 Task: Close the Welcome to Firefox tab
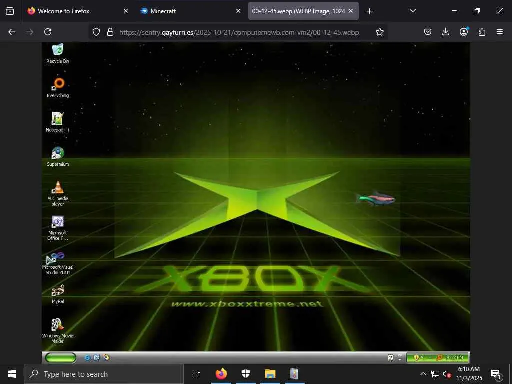tap(126, 11)
